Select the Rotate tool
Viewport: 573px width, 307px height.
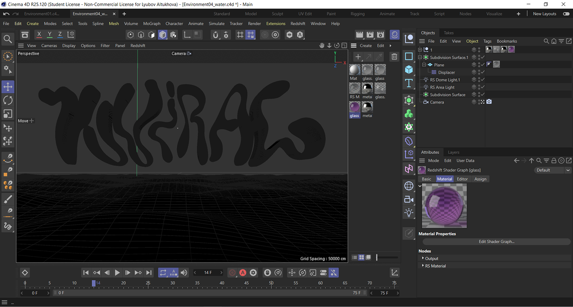coord(8,100)
